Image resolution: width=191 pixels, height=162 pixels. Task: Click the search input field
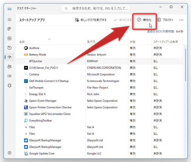coord(95,8)
